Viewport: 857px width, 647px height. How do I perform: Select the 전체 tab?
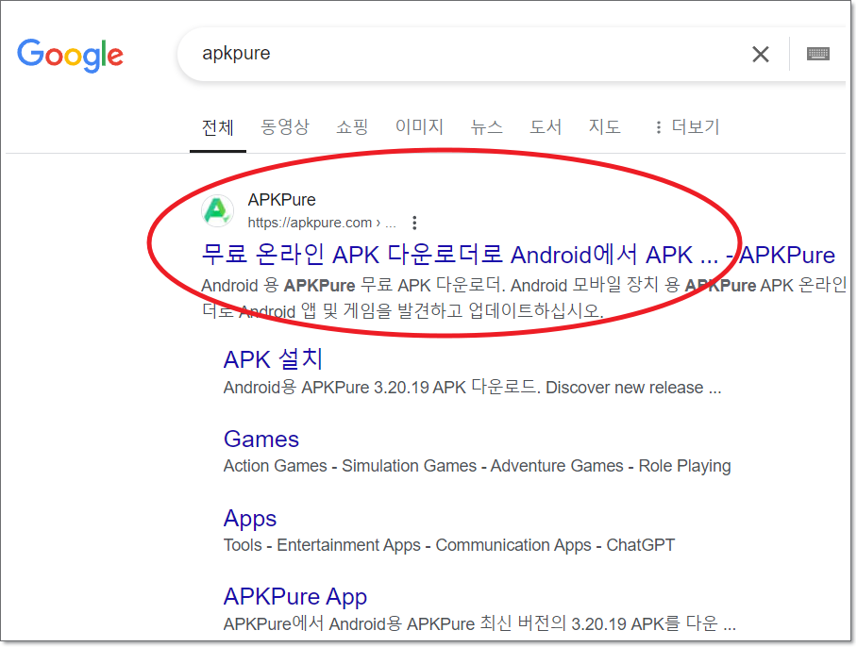pyautogui.click(x=217, y=127)
